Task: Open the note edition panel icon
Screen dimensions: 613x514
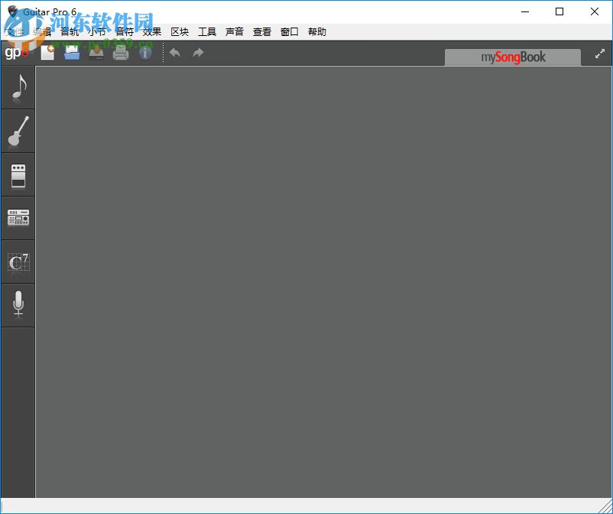Action: coord(18,88)
